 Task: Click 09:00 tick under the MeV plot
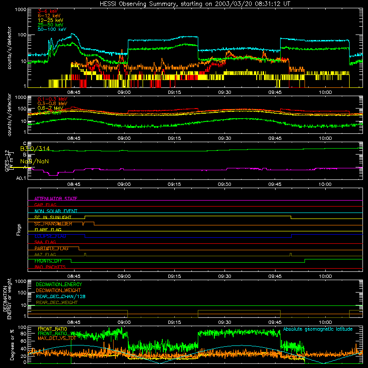click(x=124, y=138)
